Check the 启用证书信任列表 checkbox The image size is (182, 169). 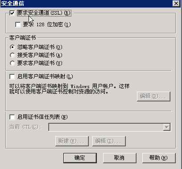point(12,117)
